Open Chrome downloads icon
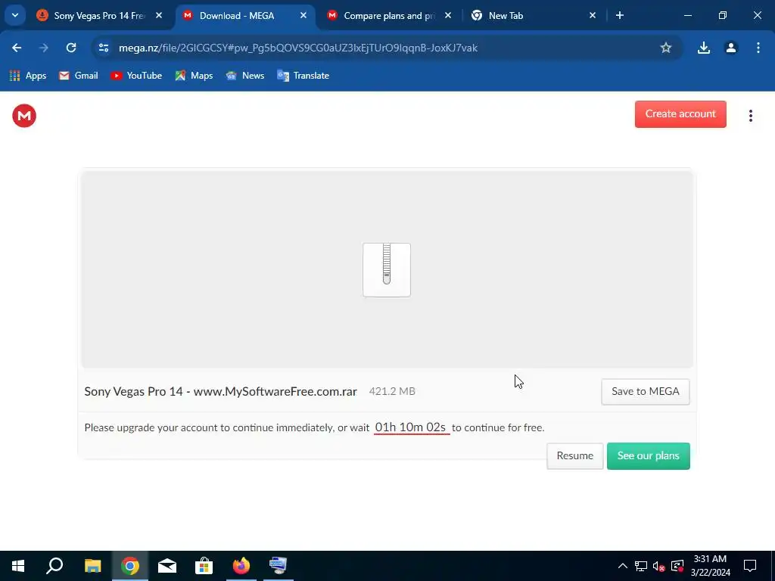The image size is (775, 581). (x=704, y=48)
